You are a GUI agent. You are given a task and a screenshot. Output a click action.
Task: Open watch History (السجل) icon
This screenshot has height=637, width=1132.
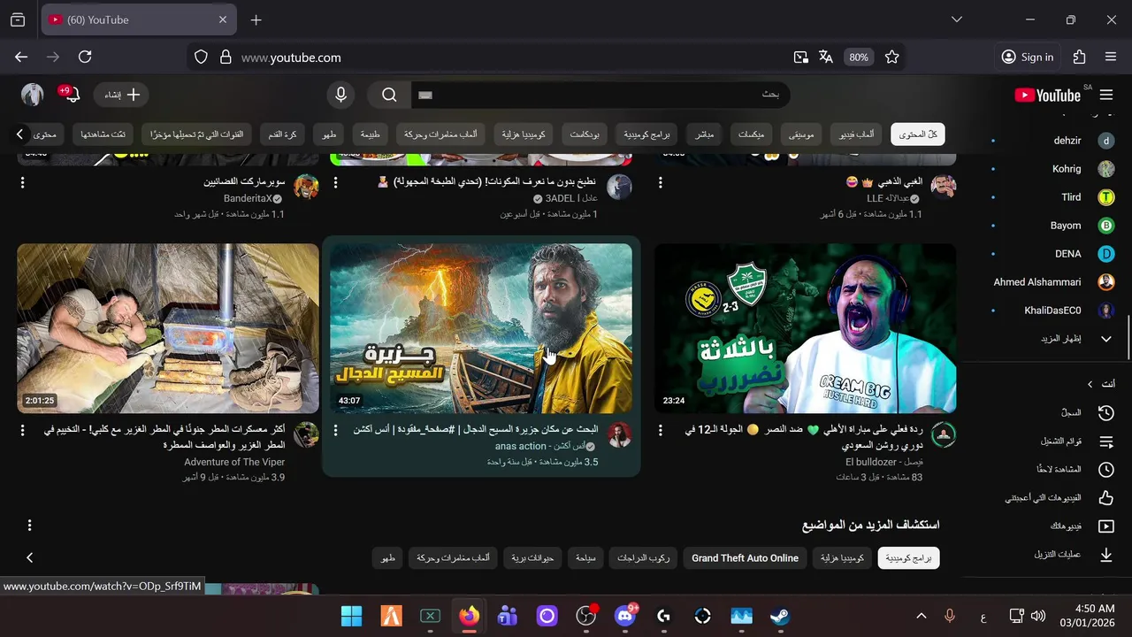(1105, 413)
